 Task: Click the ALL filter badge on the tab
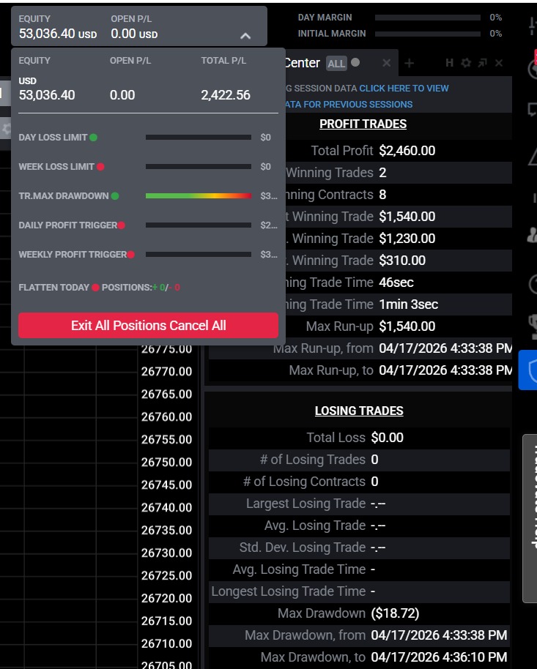[336, 64]
